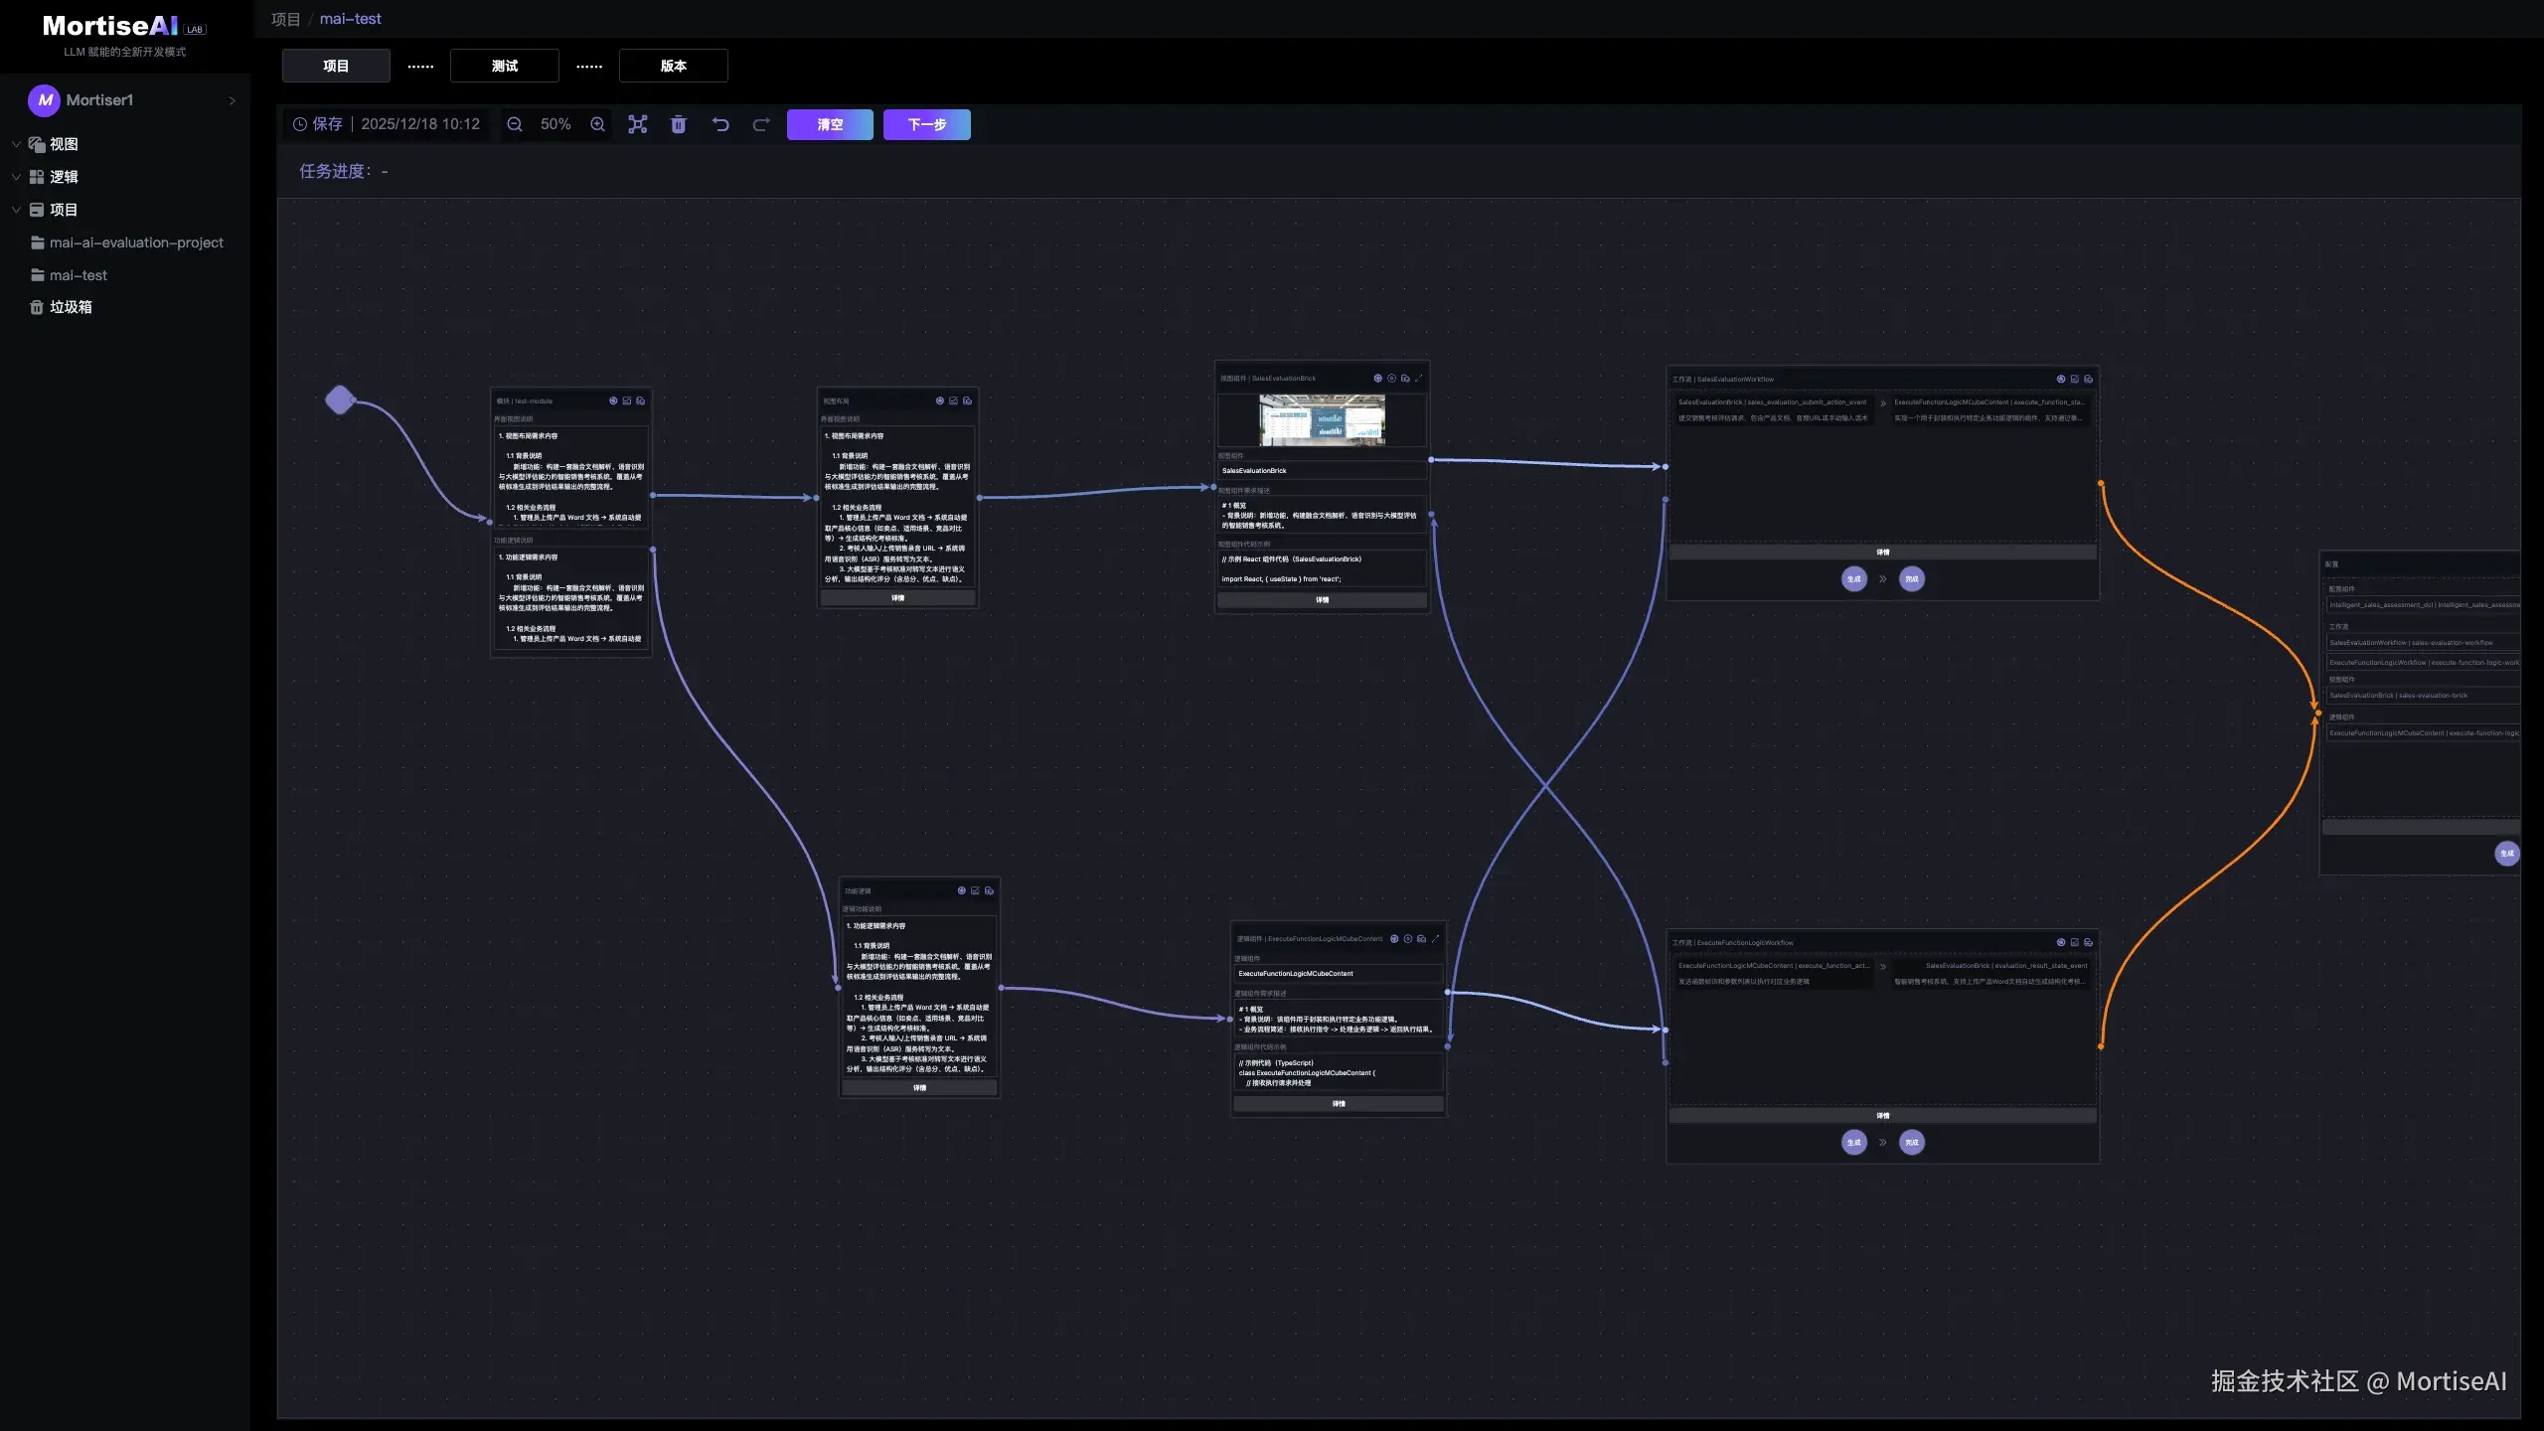
Task: Open the Mortiser1 user menu arrow
Action: click(x=233, y=100)
